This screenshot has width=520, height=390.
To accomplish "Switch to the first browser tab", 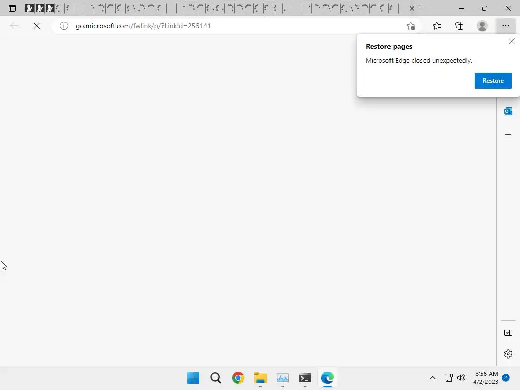I will [29, 8].
